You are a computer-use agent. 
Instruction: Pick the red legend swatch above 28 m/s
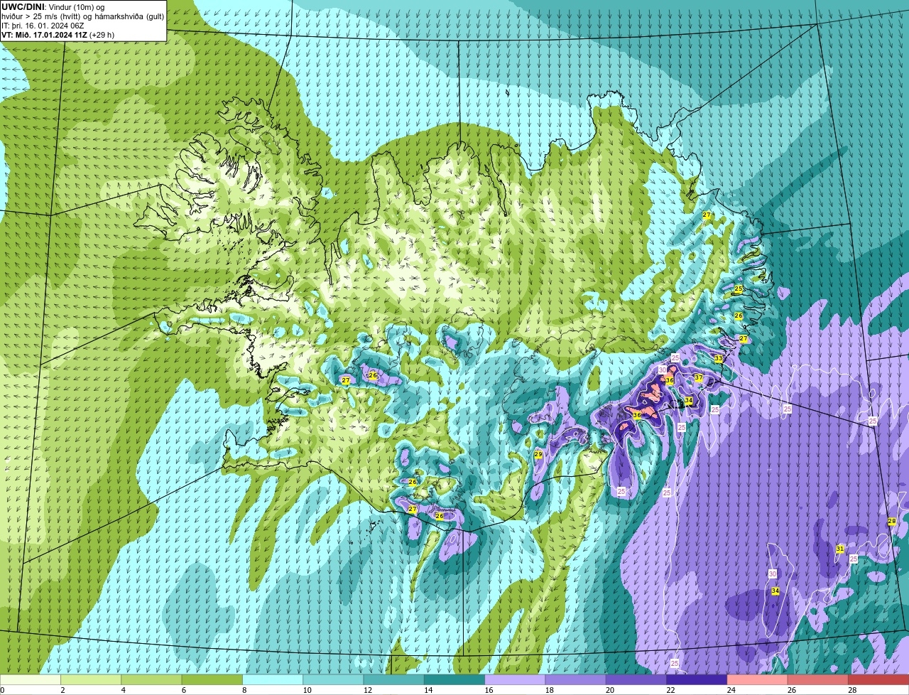point(878,680)
